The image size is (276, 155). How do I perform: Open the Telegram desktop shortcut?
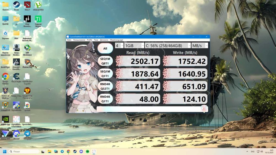click(x=27, y=135)
